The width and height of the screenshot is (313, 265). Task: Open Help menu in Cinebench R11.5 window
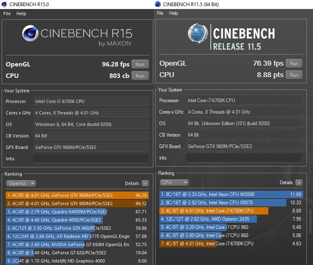(x=173, y=13)
